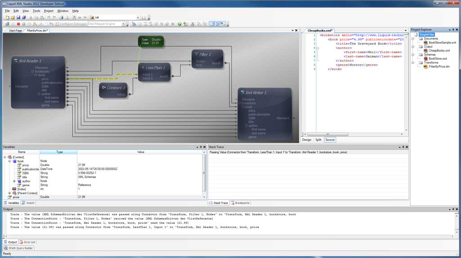The image size is (461, 258).
Task: Select SimpleFilter project in Project Explorer
Action: tap(427, 35)
